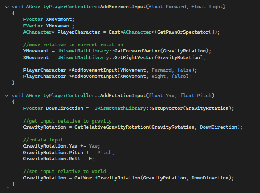Click GetUpVector call
Viewport: 260px width, 193px height.
click(x=167, y=108)
